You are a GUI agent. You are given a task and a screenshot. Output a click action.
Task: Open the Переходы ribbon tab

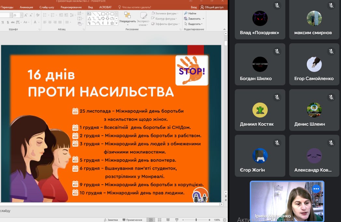point(7,7)
